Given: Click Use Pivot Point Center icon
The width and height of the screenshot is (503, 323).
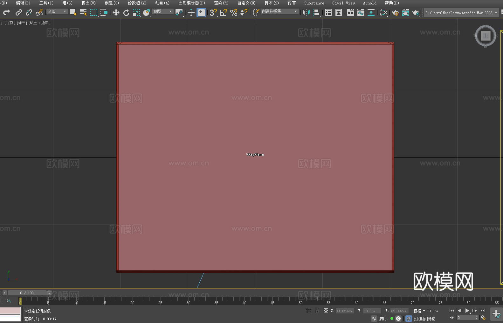Looking at the screenshot, I should (x=179, y=12).
